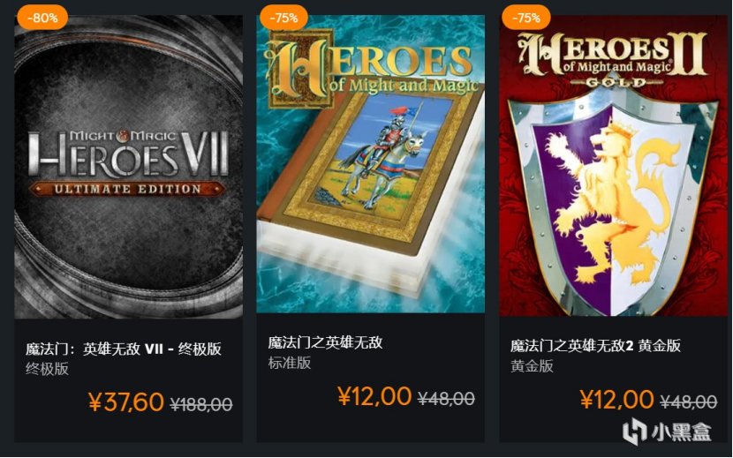733x458 pixels.
Task: Click the -75% badge on first Heroes game
Action: (283, 18)
